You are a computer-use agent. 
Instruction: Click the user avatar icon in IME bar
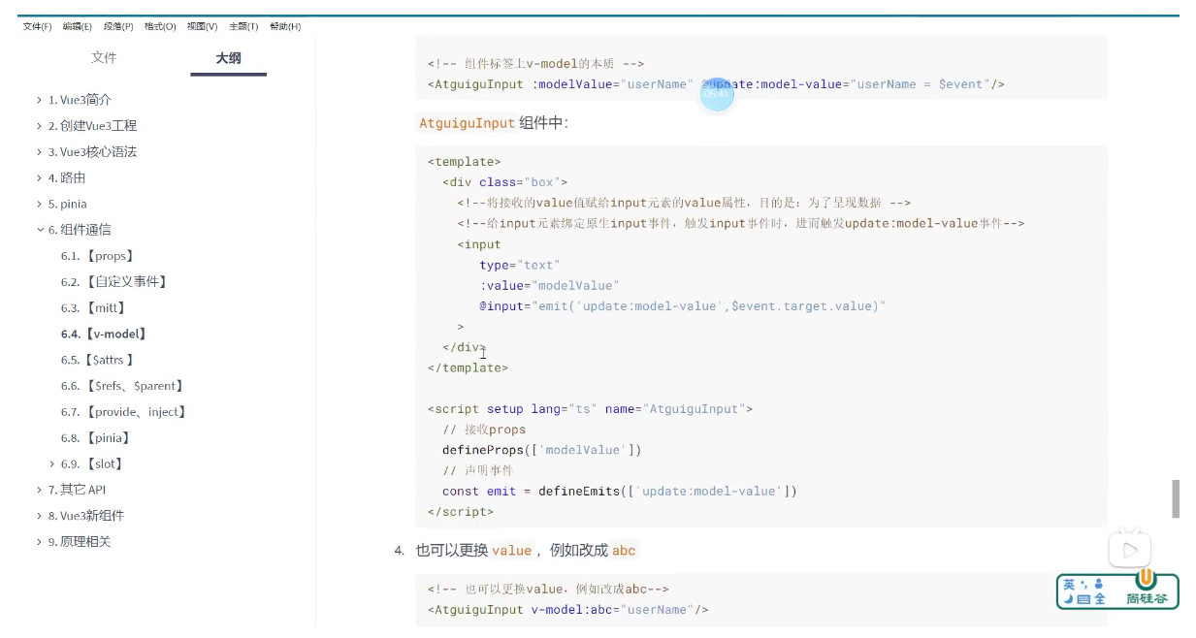[x=1099, y=585]
